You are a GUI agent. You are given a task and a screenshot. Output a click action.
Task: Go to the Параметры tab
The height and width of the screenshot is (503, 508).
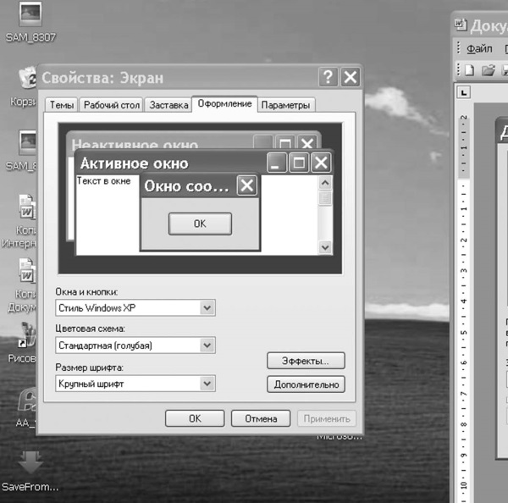pyautogui.click(x=286, y=105)
